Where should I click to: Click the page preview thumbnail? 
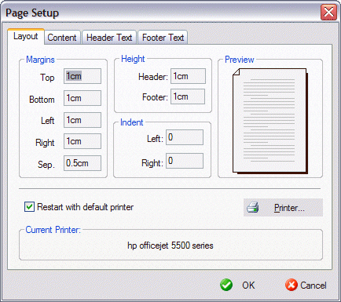click(270, 121)
